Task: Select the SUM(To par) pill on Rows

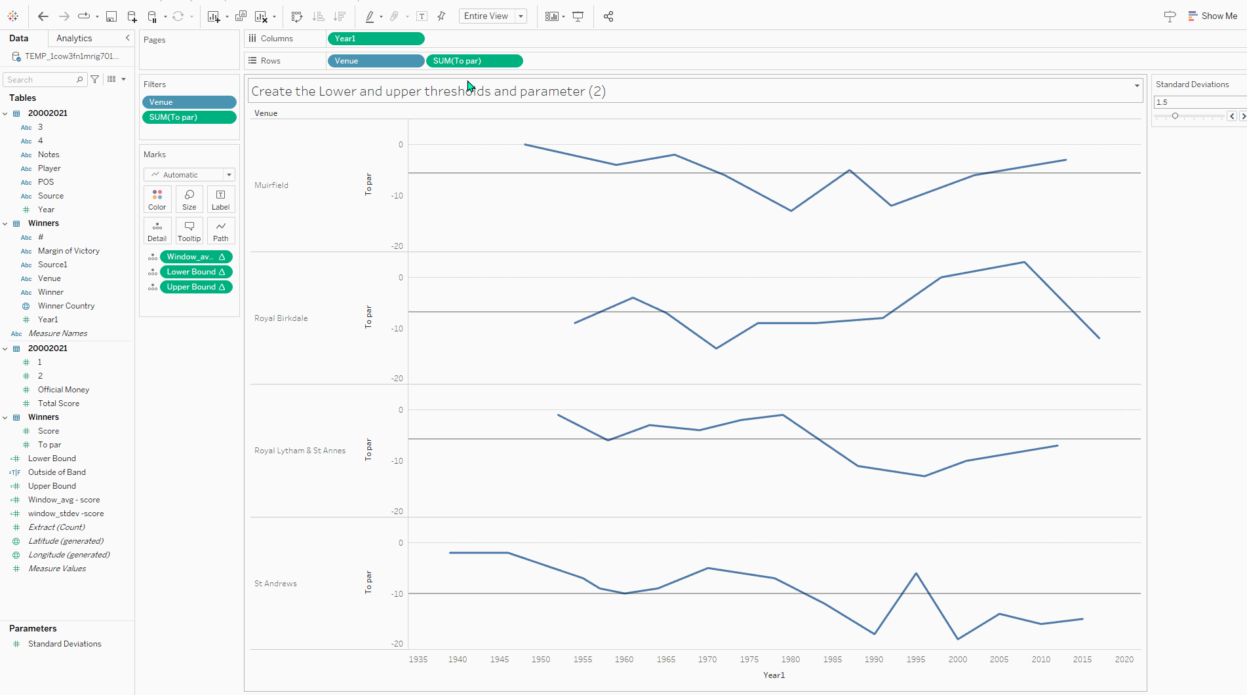Action: pyautogui.click(x=475, y=61)
